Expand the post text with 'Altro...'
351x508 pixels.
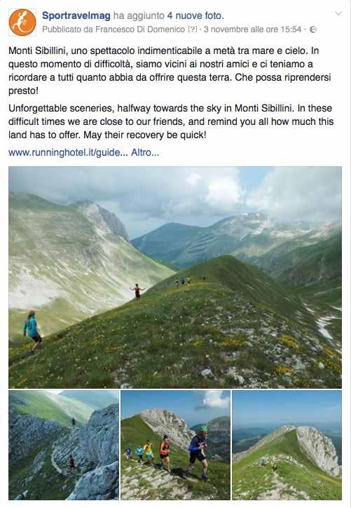(x=145, y=152)
